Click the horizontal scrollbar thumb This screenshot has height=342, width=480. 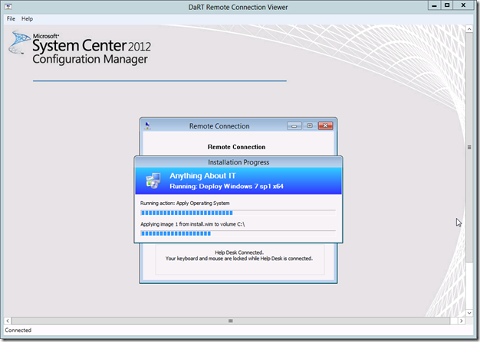[x=231, y=321]
